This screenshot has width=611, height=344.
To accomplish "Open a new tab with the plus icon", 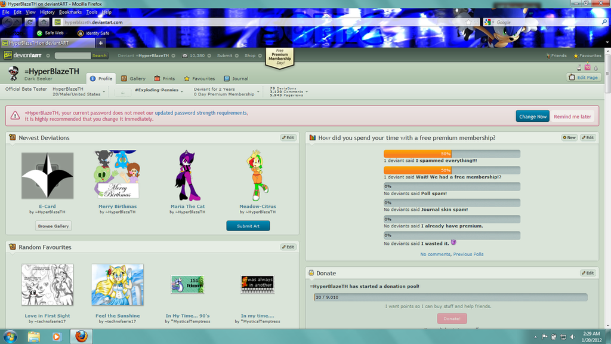I will click(x=100, y=43).
